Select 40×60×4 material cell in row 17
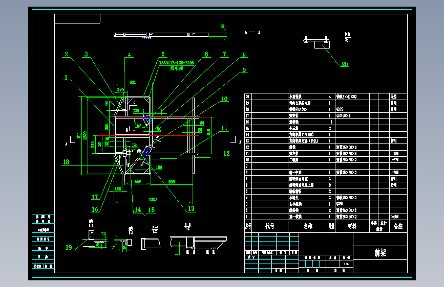Viewport: 444px width, 287px height. pos(344,115)
